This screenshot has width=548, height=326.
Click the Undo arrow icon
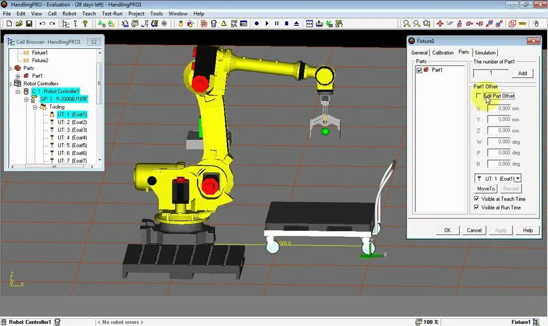(42, 24)
